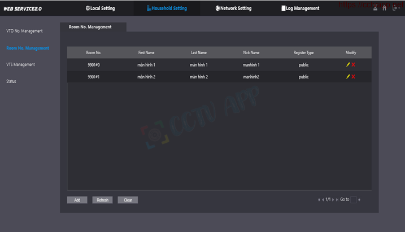Click the home icon in top bar
The height and width of the screenshot is (232, 405).
coord(385,8)
